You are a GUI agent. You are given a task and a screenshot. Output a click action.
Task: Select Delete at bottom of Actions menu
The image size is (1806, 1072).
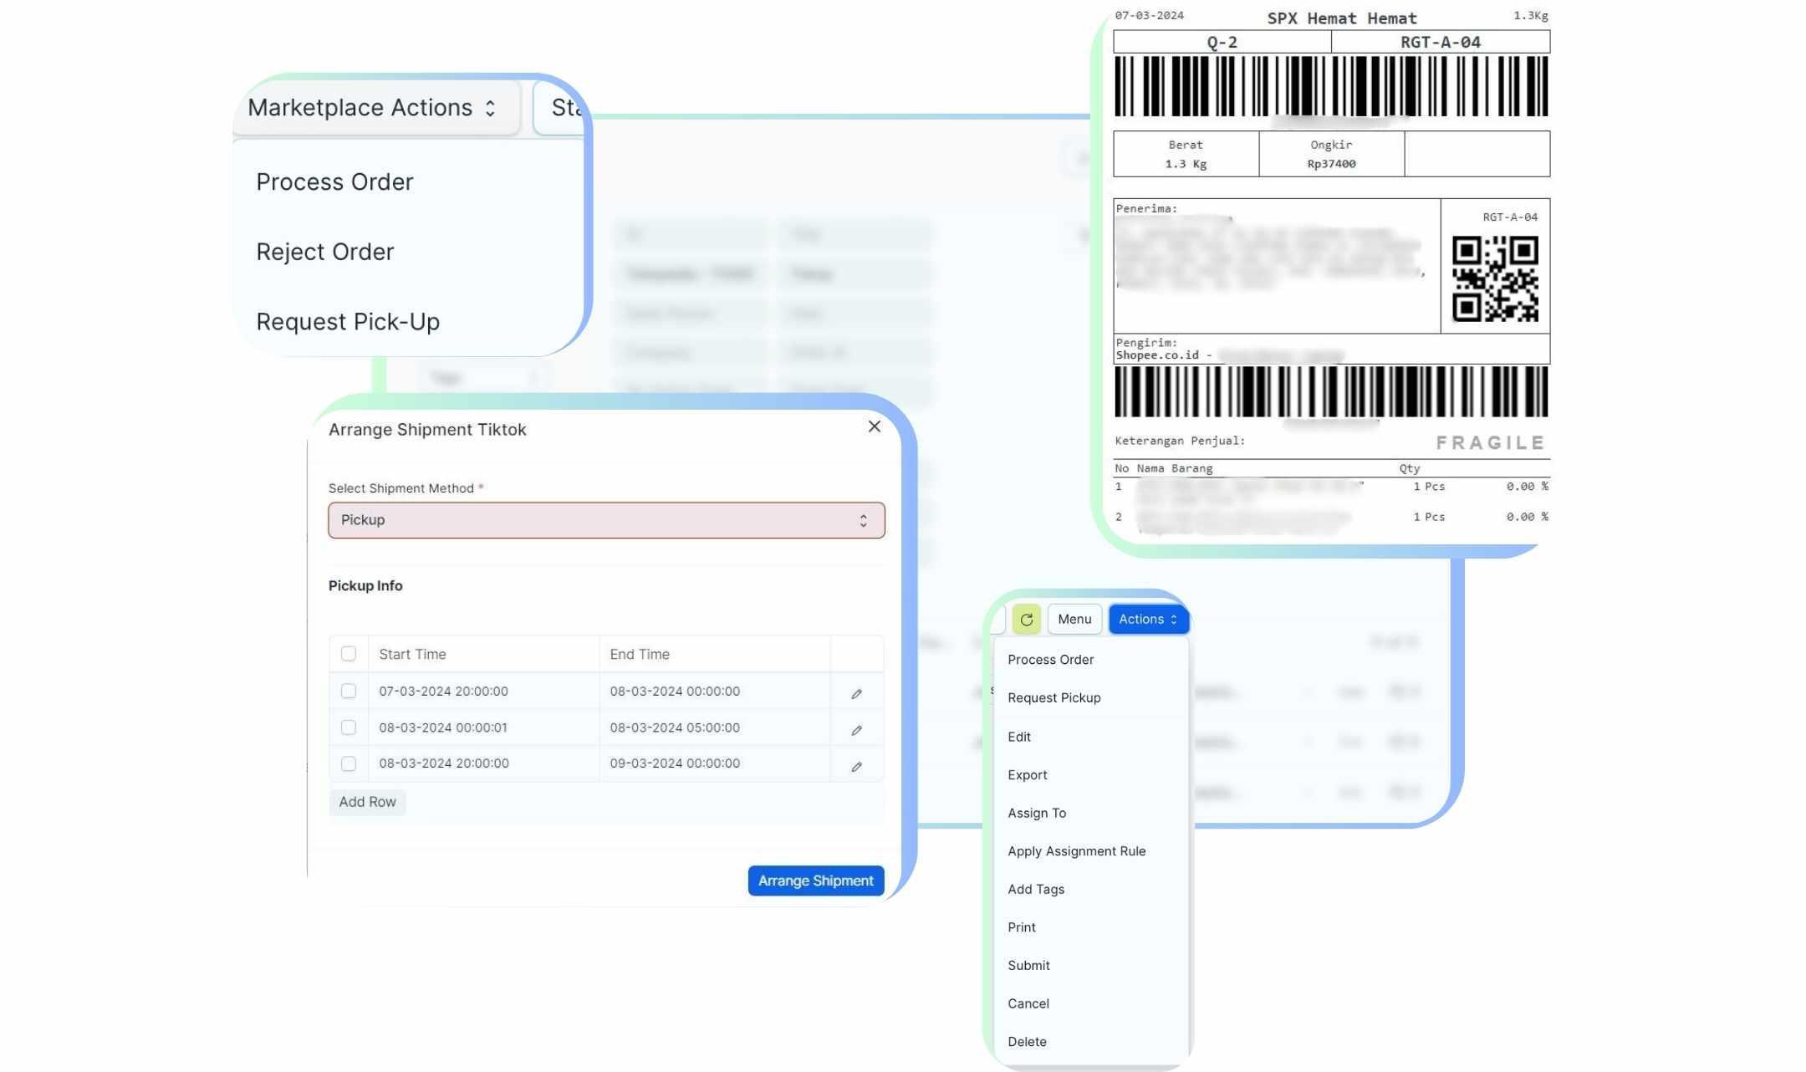point(1027,1041)
